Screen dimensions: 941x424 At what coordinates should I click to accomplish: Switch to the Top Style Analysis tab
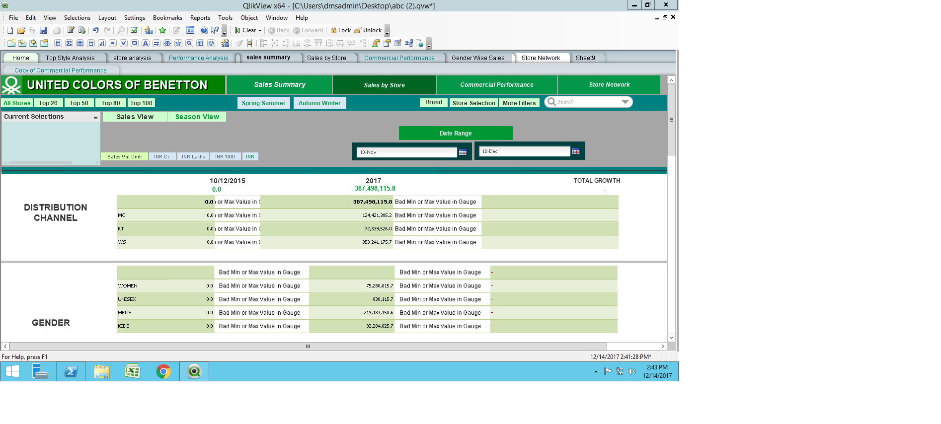(70, 58)
